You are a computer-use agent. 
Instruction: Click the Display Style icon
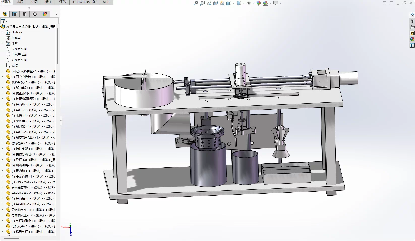(239, 3)
